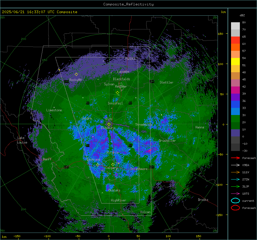Image resolution: width=257 pixels, height=240 pixels.
Task: Pick the yellow 54-51 dBZ swatch
Action: click(x=235, y=61)
